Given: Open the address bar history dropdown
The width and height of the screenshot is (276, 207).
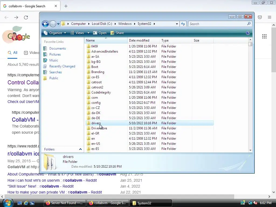Looking at the screenshot, I should (177, 24).
